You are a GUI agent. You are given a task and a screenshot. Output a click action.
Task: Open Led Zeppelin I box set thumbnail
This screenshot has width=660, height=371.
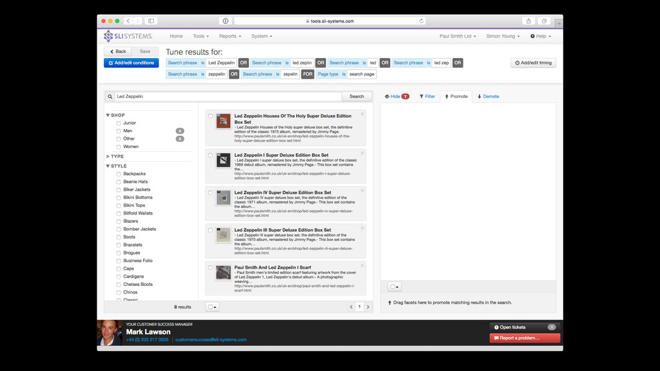pos(223,160)
